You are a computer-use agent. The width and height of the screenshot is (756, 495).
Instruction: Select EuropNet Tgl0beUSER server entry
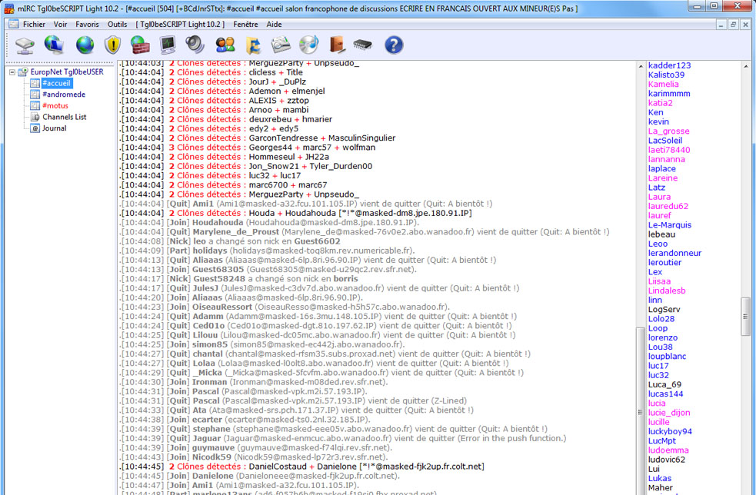tap(67, 71)
